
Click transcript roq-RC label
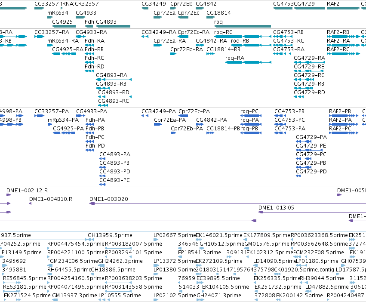223,32
